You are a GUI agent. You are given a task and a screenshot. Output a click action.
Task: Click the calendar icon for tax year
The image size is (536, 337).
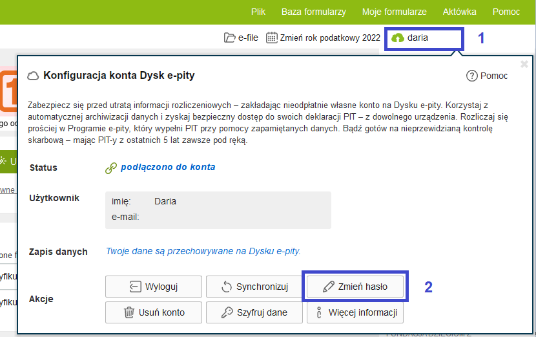[x=272, y=38]
